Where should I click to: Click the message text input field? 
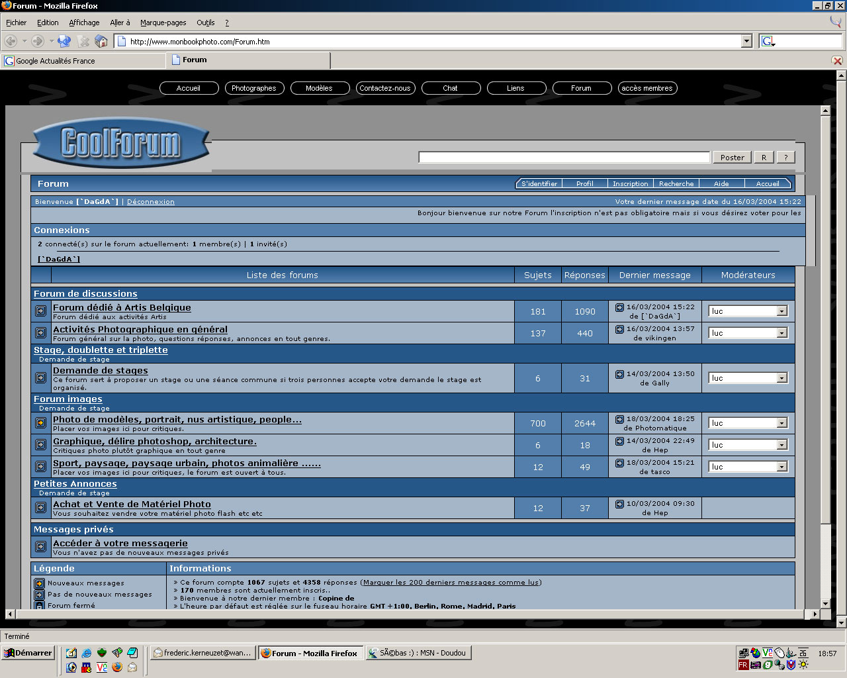[x=564, y=157]
